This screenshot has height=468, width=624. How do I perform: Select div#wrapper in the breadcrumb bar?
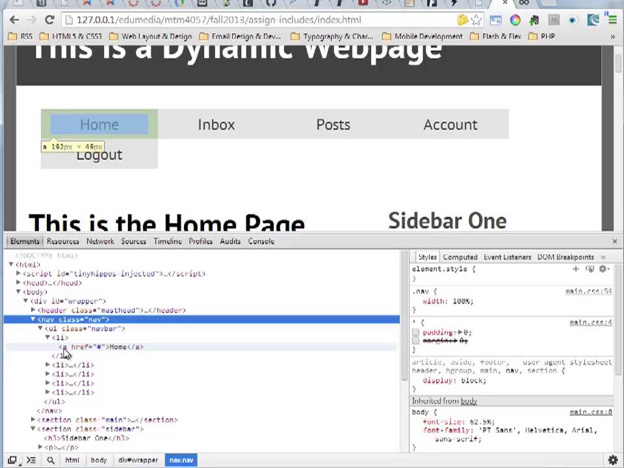(138, 460)
